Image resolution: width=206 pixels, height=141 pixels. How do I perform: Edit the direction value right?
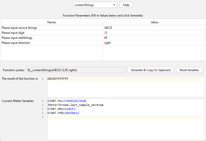point(154,43)
